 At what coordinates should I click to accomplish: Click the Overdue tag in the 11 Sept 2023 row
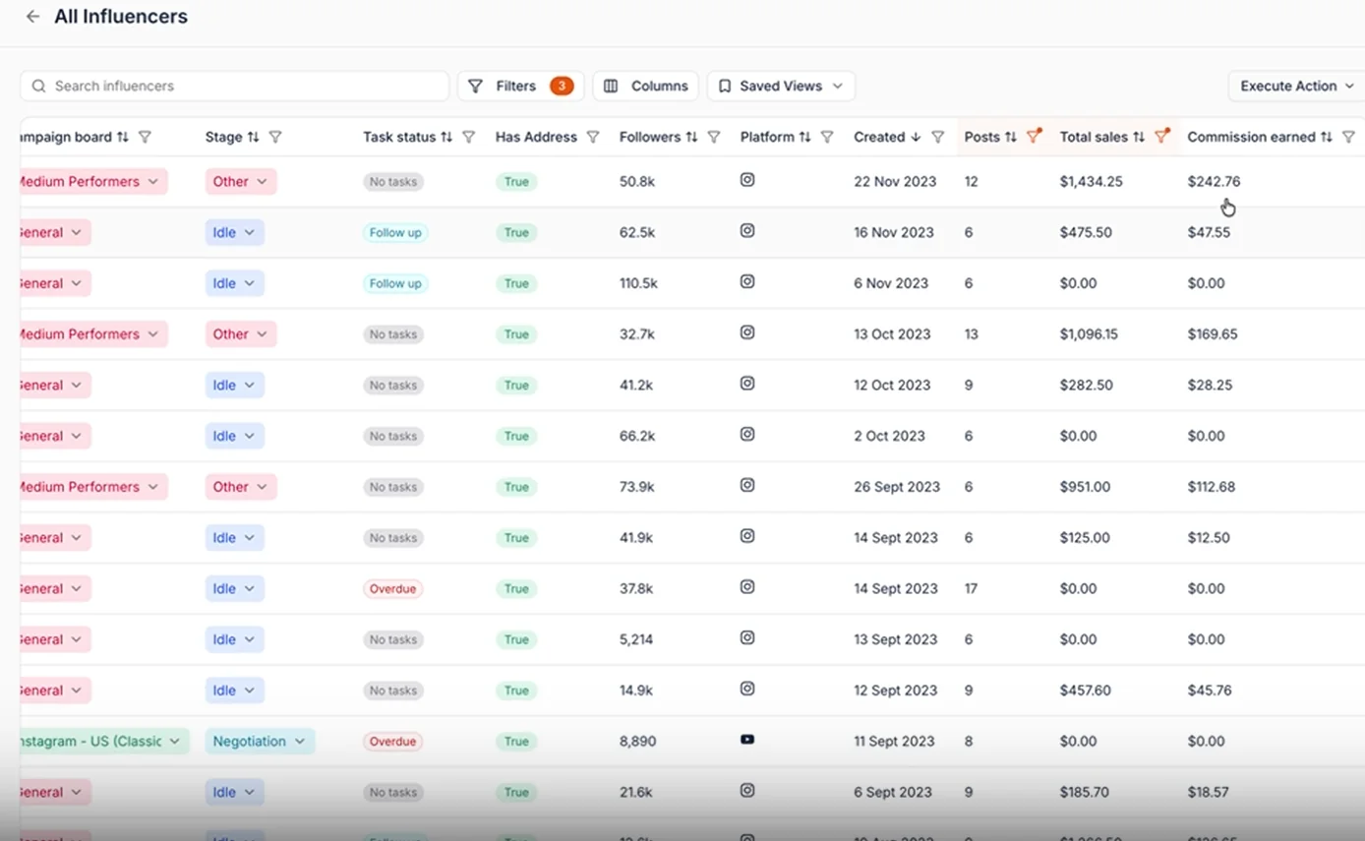(x=392, y=742)
